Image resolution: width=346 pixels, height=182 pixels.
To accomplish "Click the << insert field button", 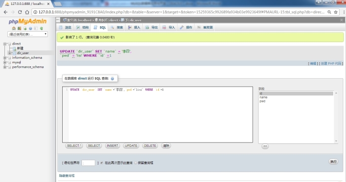I will pyautogui.click(x=265, y=146).
